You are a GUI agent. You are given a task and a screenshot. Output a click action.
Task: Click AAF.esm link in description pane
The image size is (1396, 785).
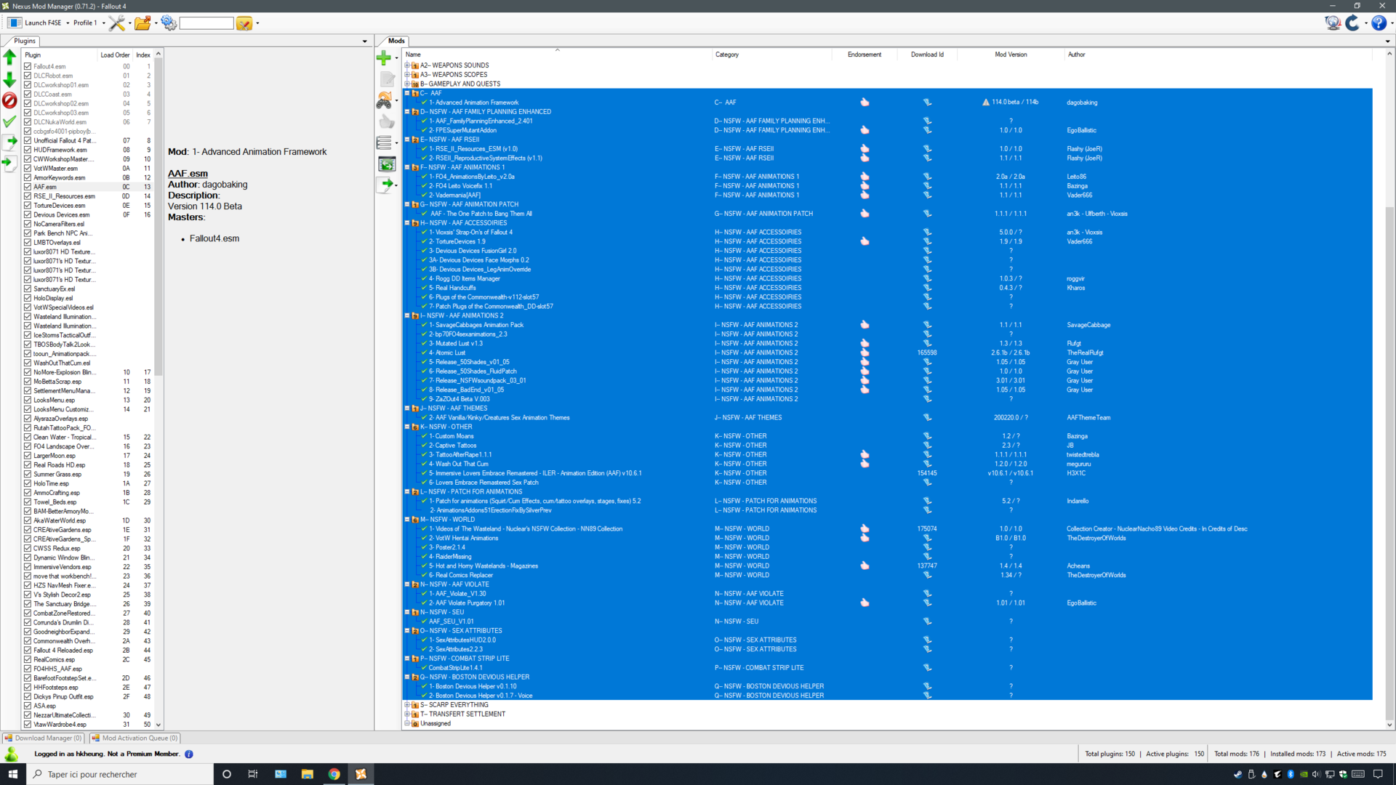188,174
